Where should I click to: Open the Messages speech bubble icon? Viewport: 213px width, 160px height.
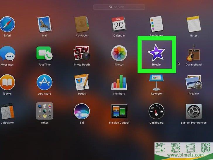(7, 53)
